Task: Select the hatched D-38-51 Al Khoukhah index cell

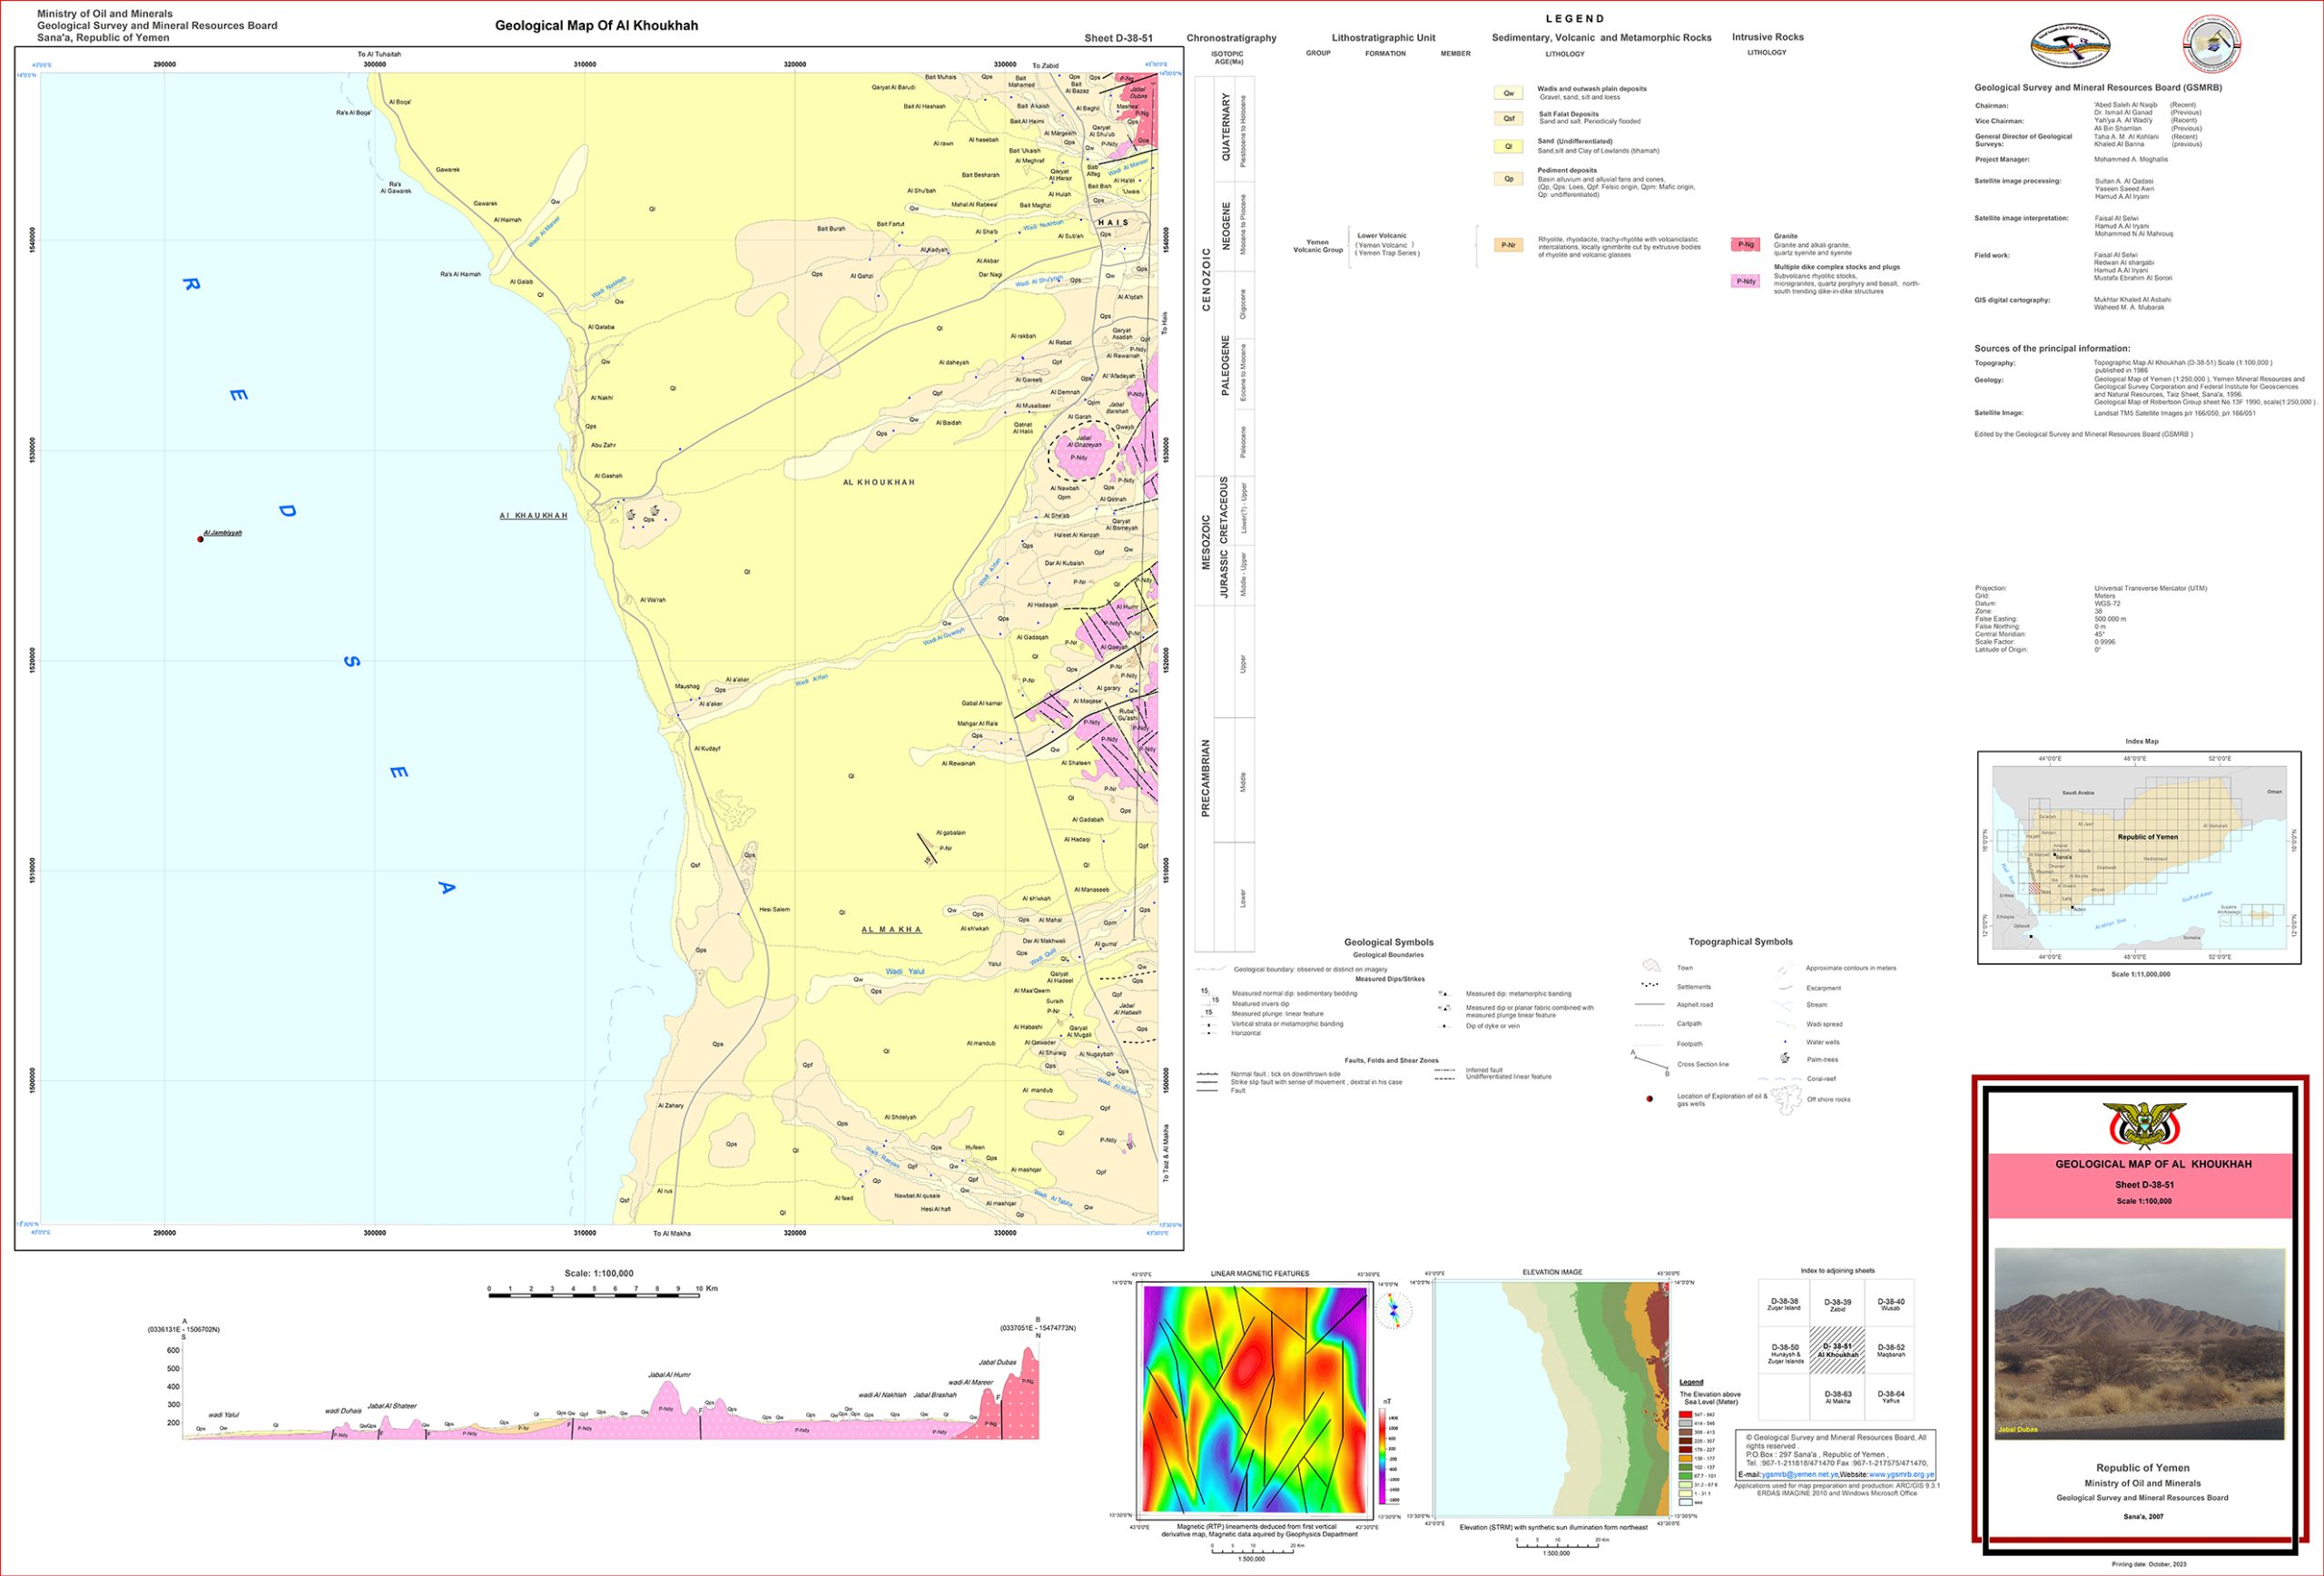Action: click(1837, 1350)
